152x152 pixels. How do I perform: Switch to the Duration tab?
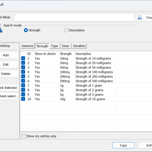(79, 46)
